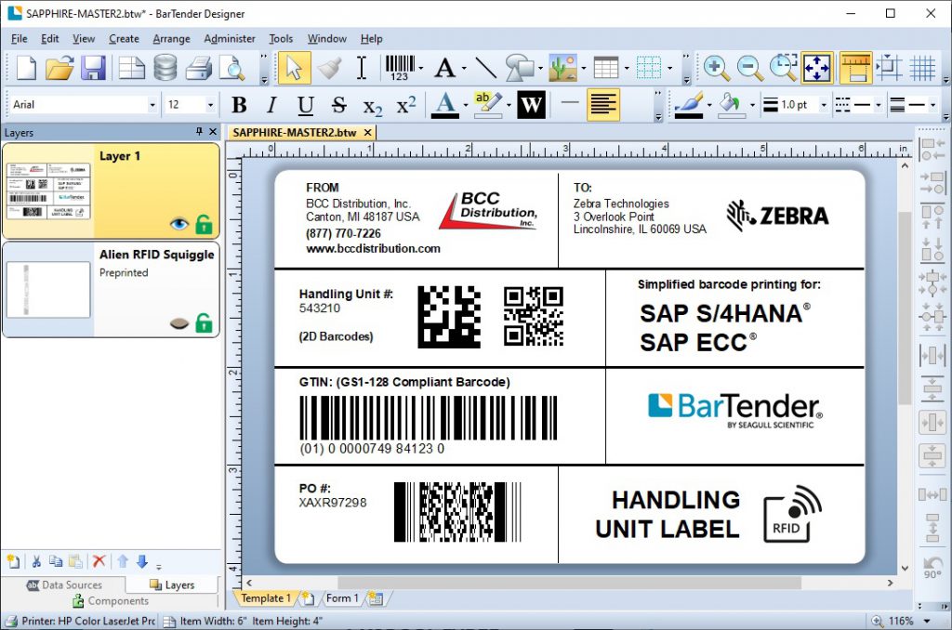Toggle Alien RFID Squiggle lock icon
This screenshot has width=952, height=630.
point(204,322)
